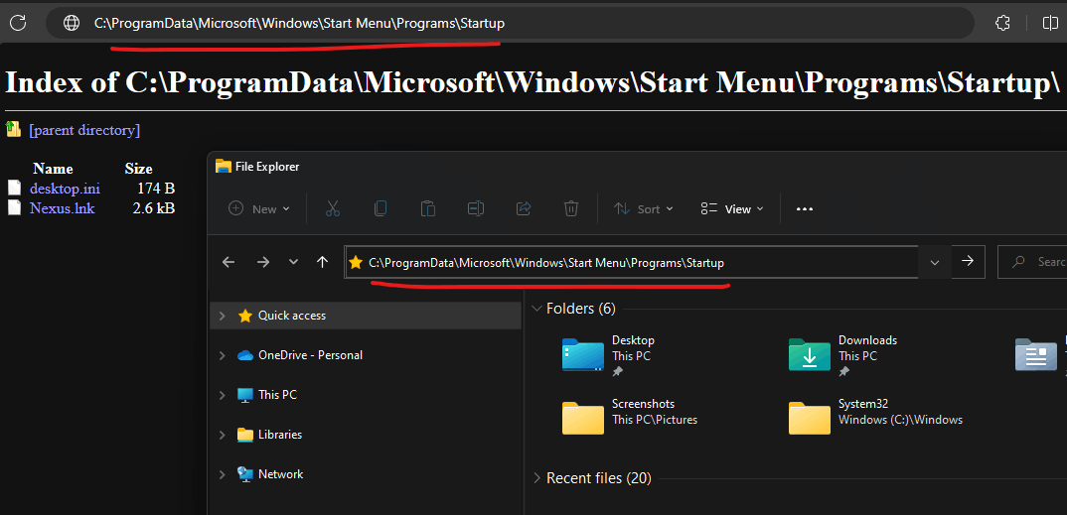Select the Downloads folder tile

[843, 355]
